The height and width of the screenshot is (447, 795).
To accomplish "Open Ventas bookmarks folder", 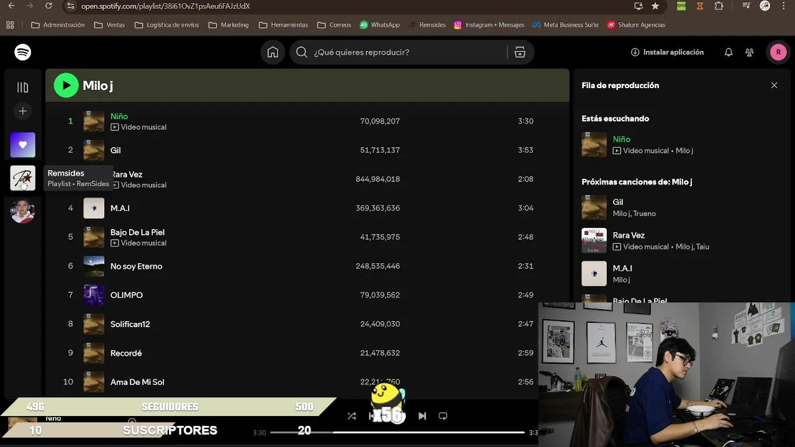I will [109, 25].
